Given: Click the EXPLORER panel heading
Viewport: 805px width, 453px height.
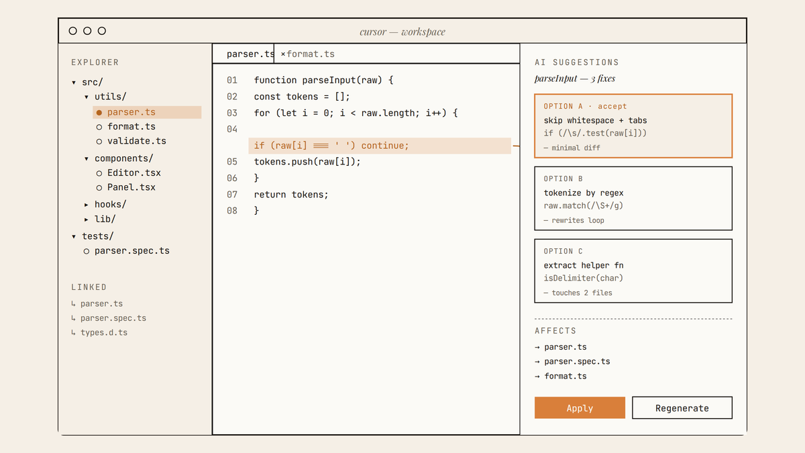Looking at the screenshot, I should [95, 62].
